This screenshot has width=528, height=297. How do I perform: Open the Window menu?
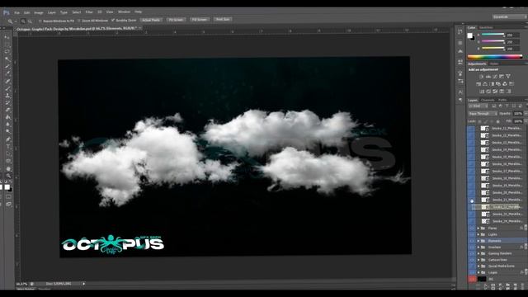(x=124, y=12)
